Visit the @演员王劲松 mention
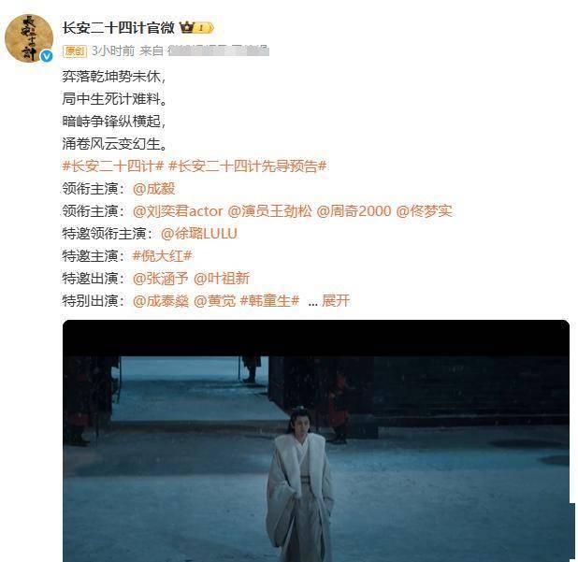This screenshot has height=562, width=578. (270, 211)
